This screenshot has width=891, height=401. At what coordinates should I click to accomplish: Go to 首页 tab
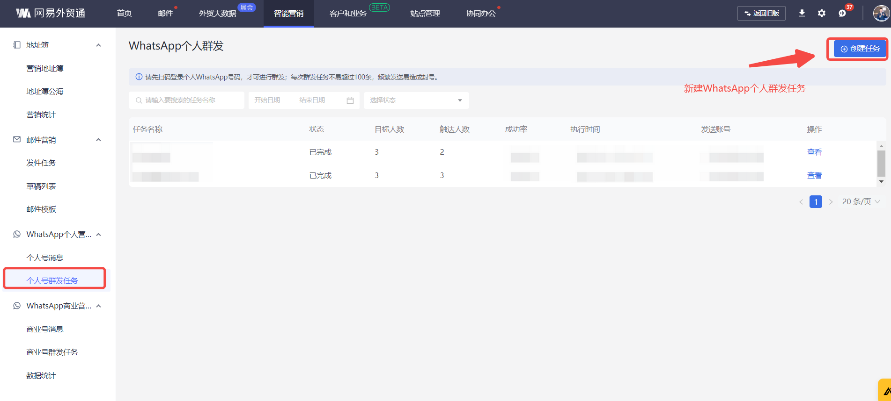[x=124, y=14]
